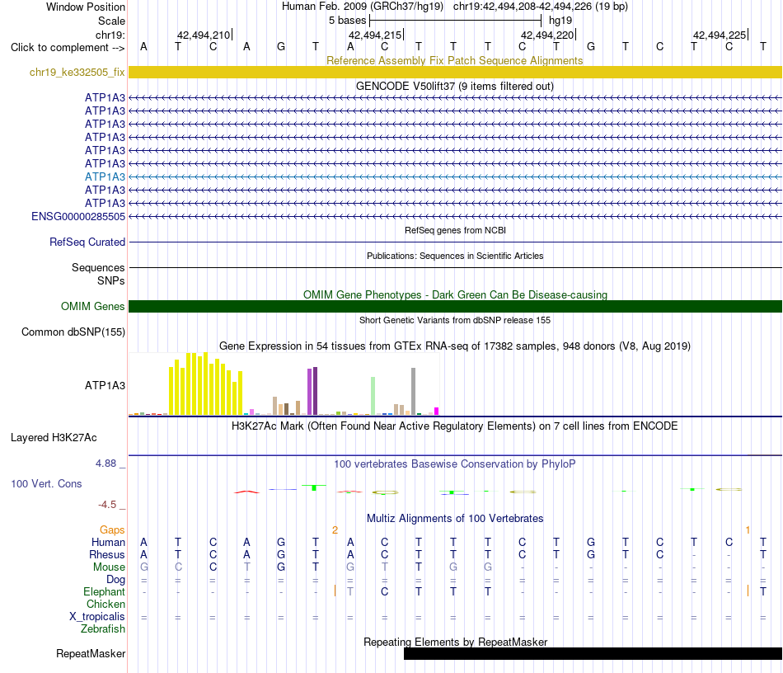Open 100 vertebrates Basewise Conservation by PhyloP title
Image resolution: width=783 pixels, height=673 pixels.
pyautogui.click(x=455, y=464)
